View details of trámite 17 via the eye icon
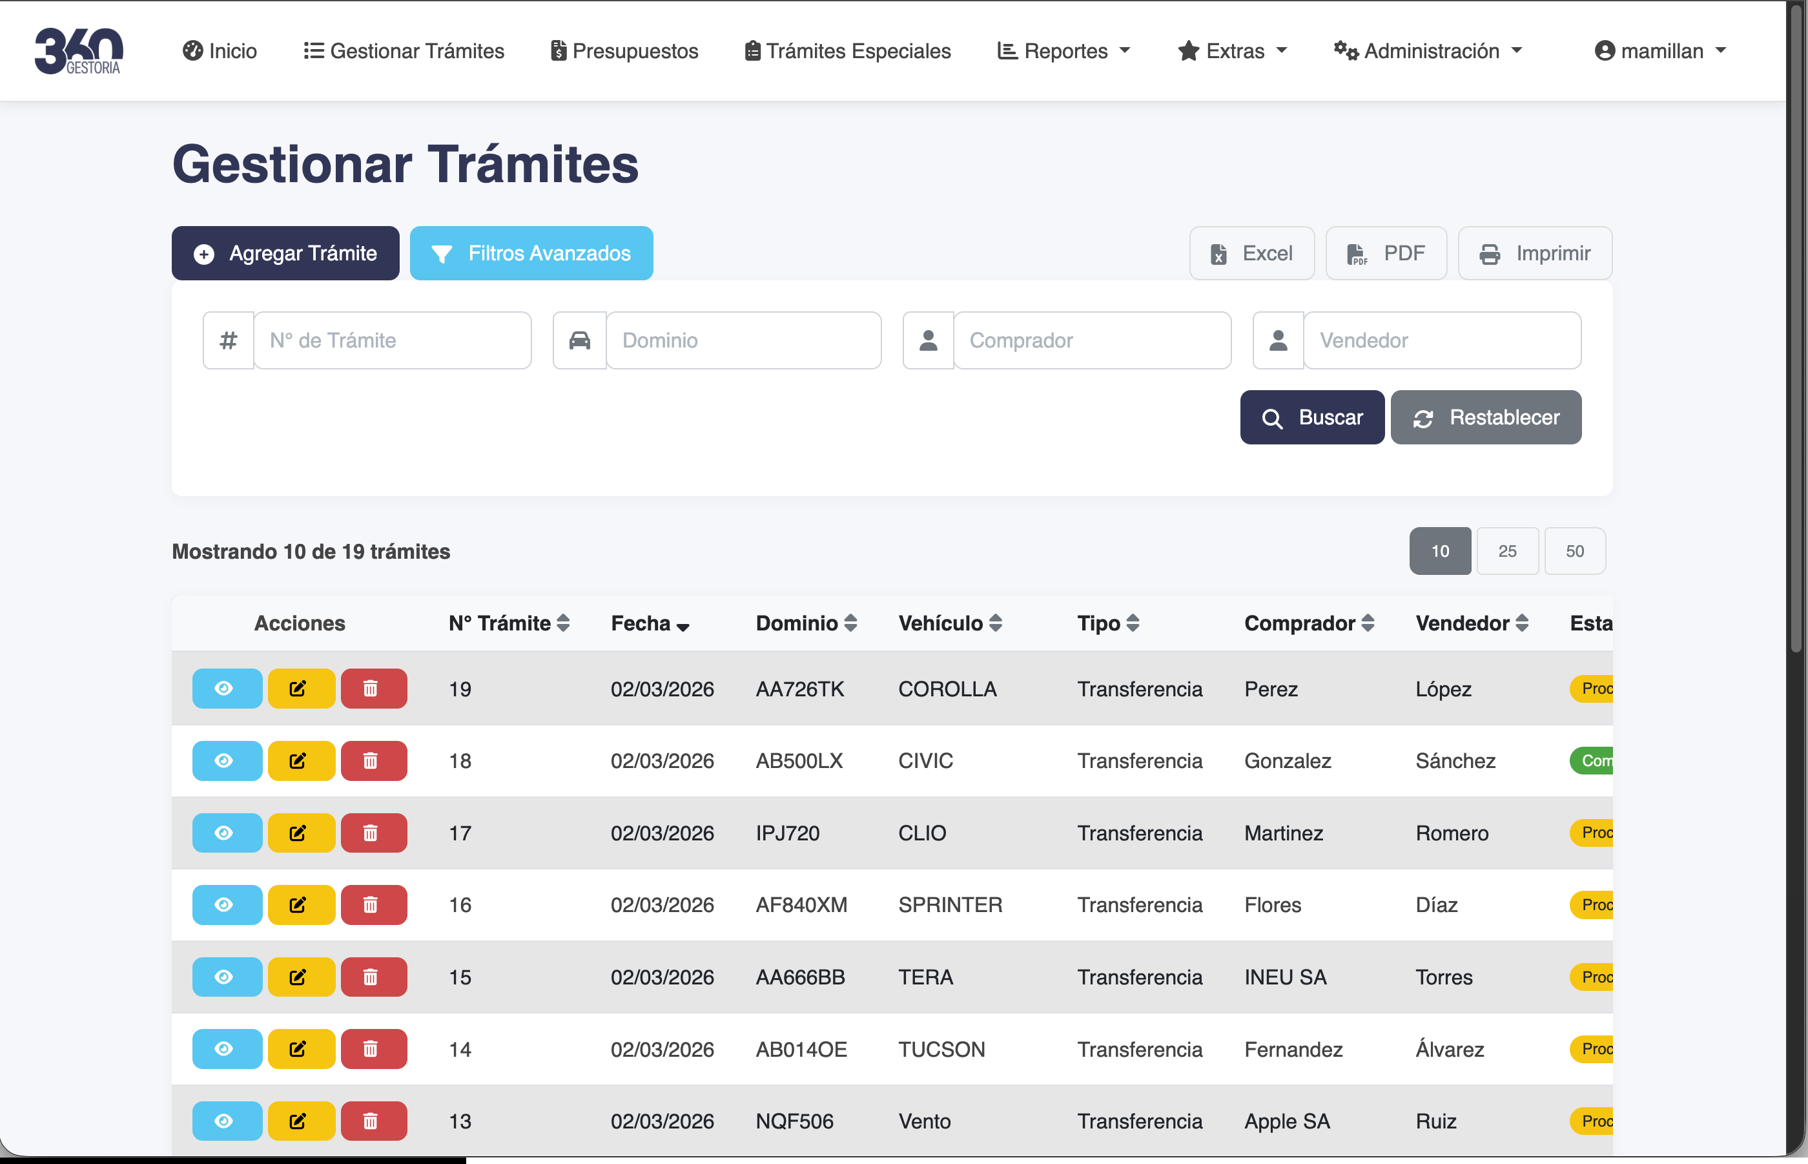The width and height of the screenshot is (1808, 1164). [226, 832]
